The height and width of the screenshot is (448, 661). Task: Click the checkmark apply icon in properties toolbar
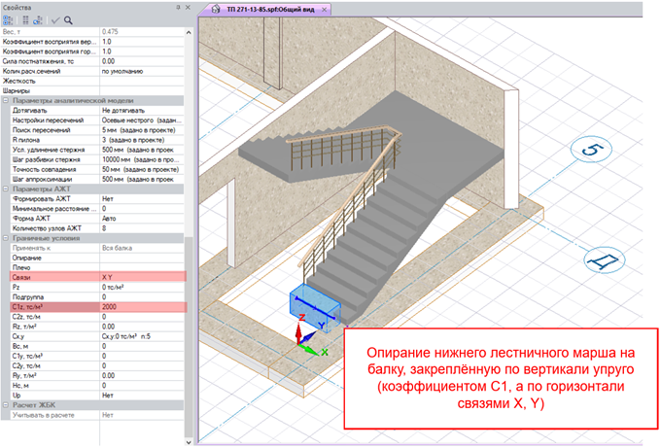point(55,20)
